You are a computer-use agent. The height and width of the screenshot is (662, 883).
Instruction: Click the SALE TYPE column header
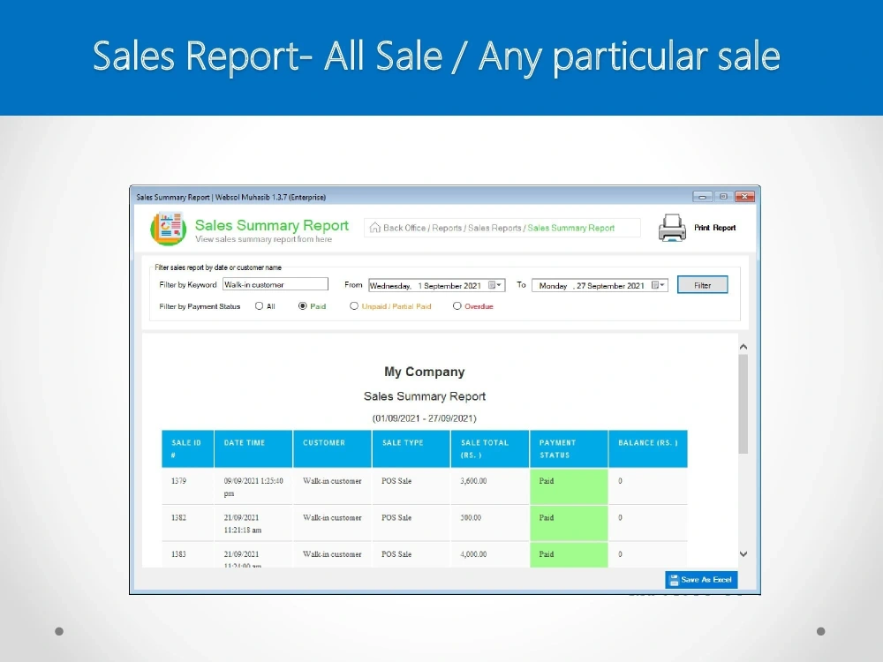tap(411, 448)
